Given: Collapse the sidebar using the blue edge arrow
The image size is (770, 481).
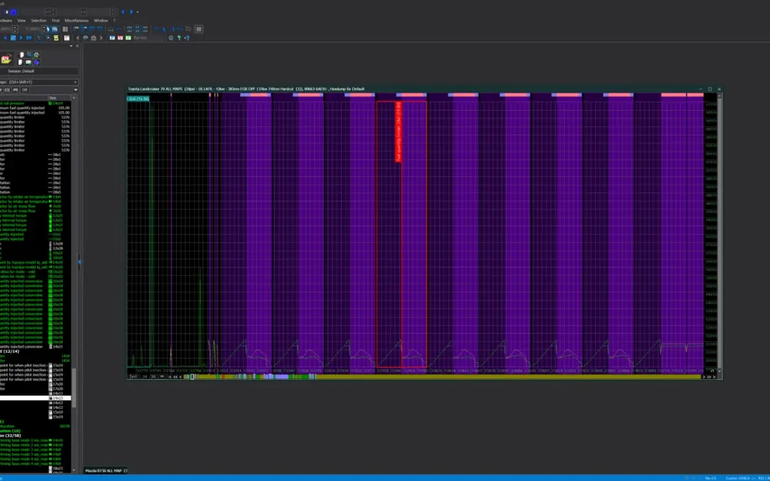Looking at the screenshot, I should coord(79,262).
